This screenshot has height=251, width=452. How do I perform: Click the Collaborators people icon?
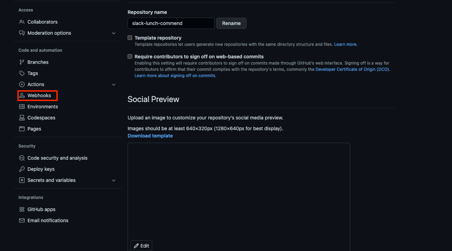click(x=22, y=22)
